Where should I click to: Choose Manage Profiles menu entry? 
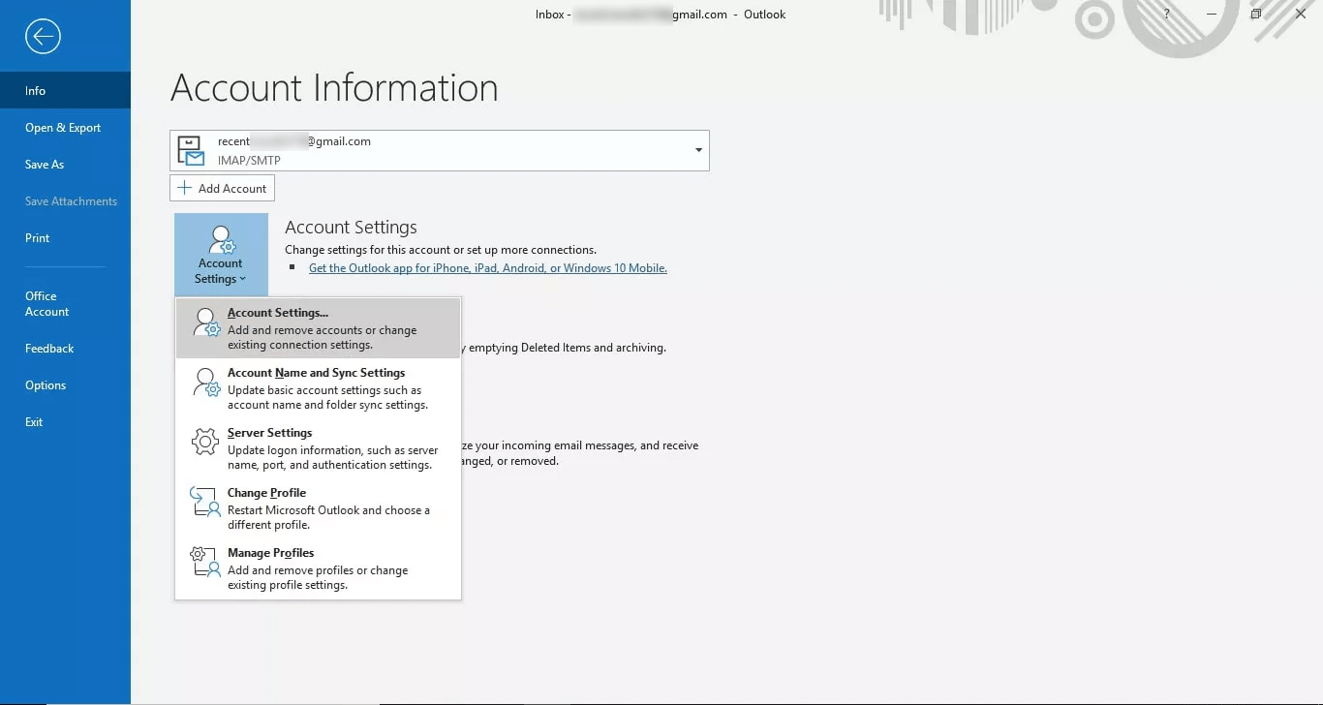(318, 568)
